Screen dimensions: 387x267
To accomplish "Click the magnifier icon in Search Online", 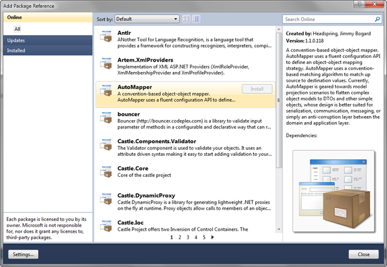I will pyautogui.click(x=377, y=19).
